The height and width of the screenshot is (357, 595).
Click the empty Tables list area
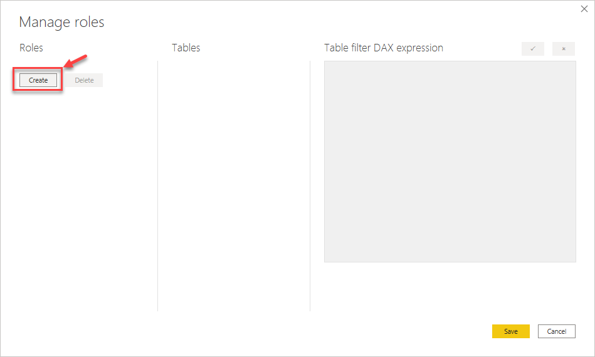(233, 188)
